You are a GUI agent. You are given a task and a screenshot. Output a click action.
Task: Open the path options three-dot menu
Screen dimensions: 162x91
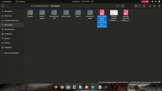coord(117,6)
